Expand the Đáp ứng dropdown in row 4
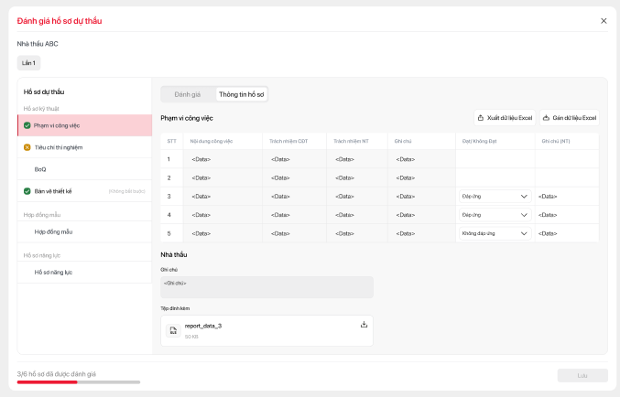Viewport: 620px width, 397px height. 495,215
